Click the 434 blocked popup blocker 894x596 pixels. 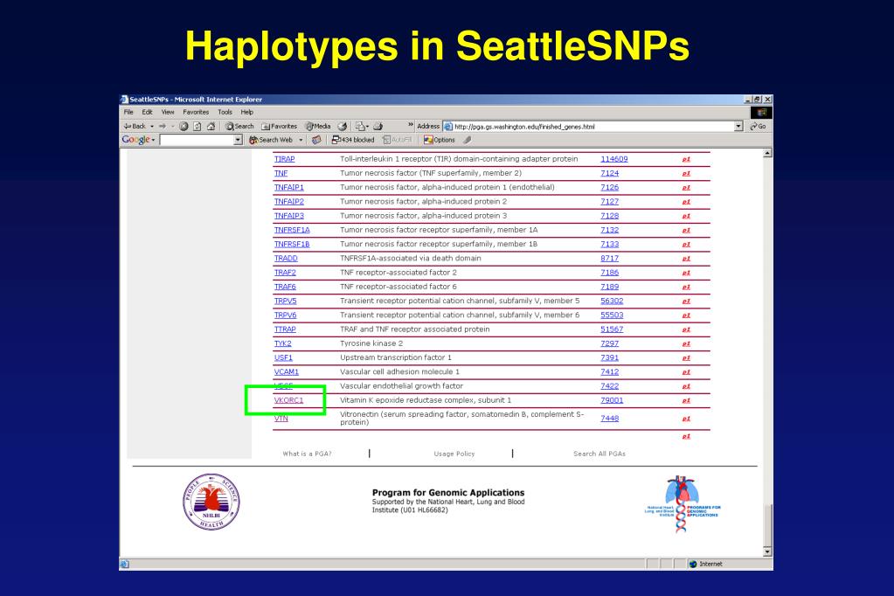(353, 140)
